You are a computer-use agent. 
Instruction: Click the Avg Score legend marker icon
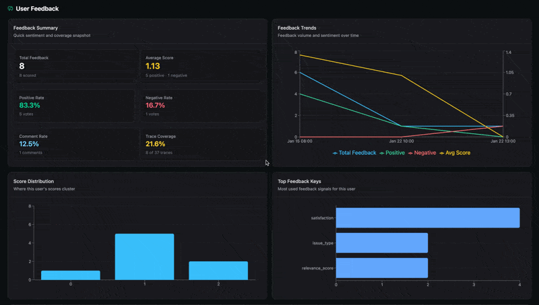pyautogui.click(x=442, y=154)
